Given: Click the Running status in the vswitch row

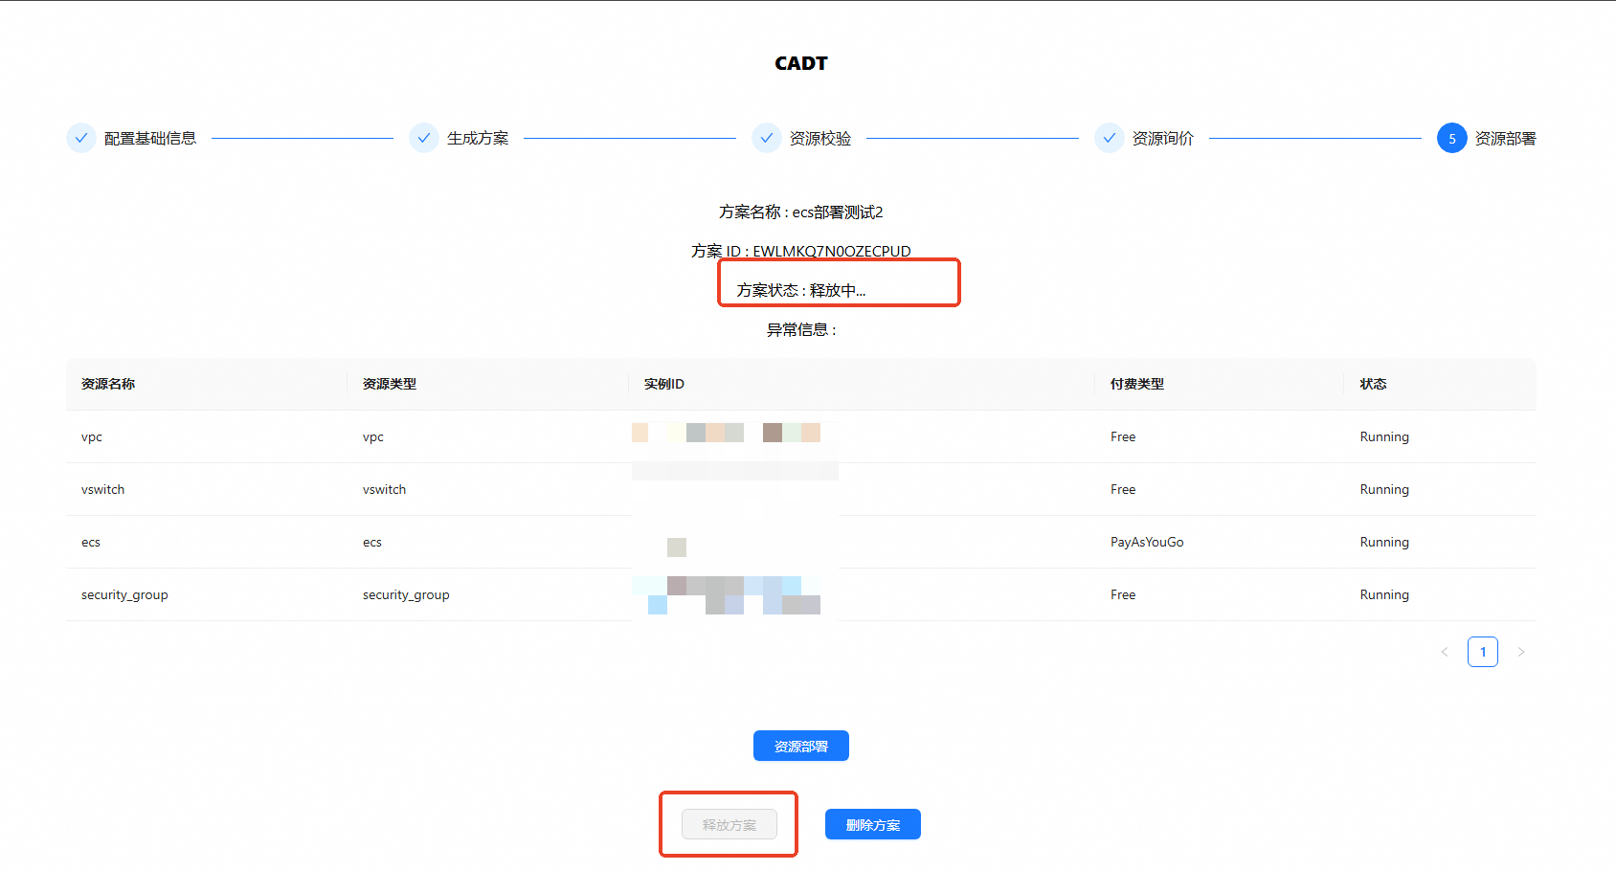Looking at the screenshot, I should pyautogui.click(x=1384, y=489).
